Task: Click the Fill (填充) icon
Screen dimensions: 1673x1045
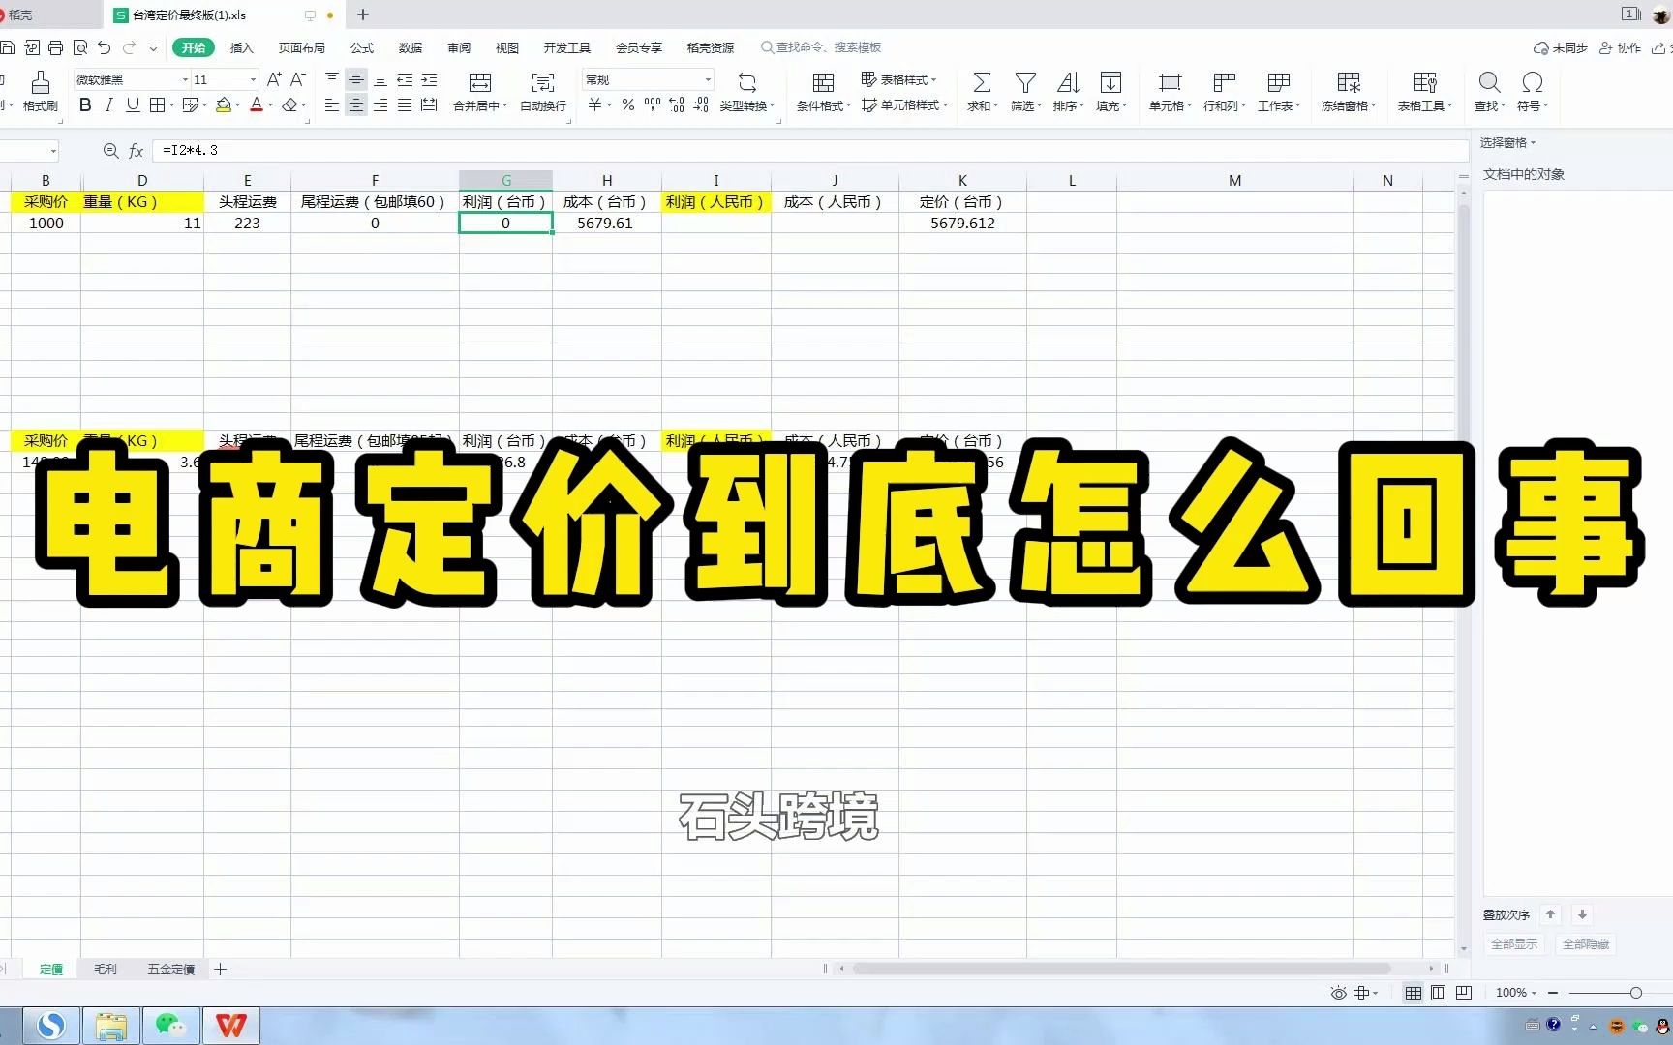Action: coord(1110,82)
